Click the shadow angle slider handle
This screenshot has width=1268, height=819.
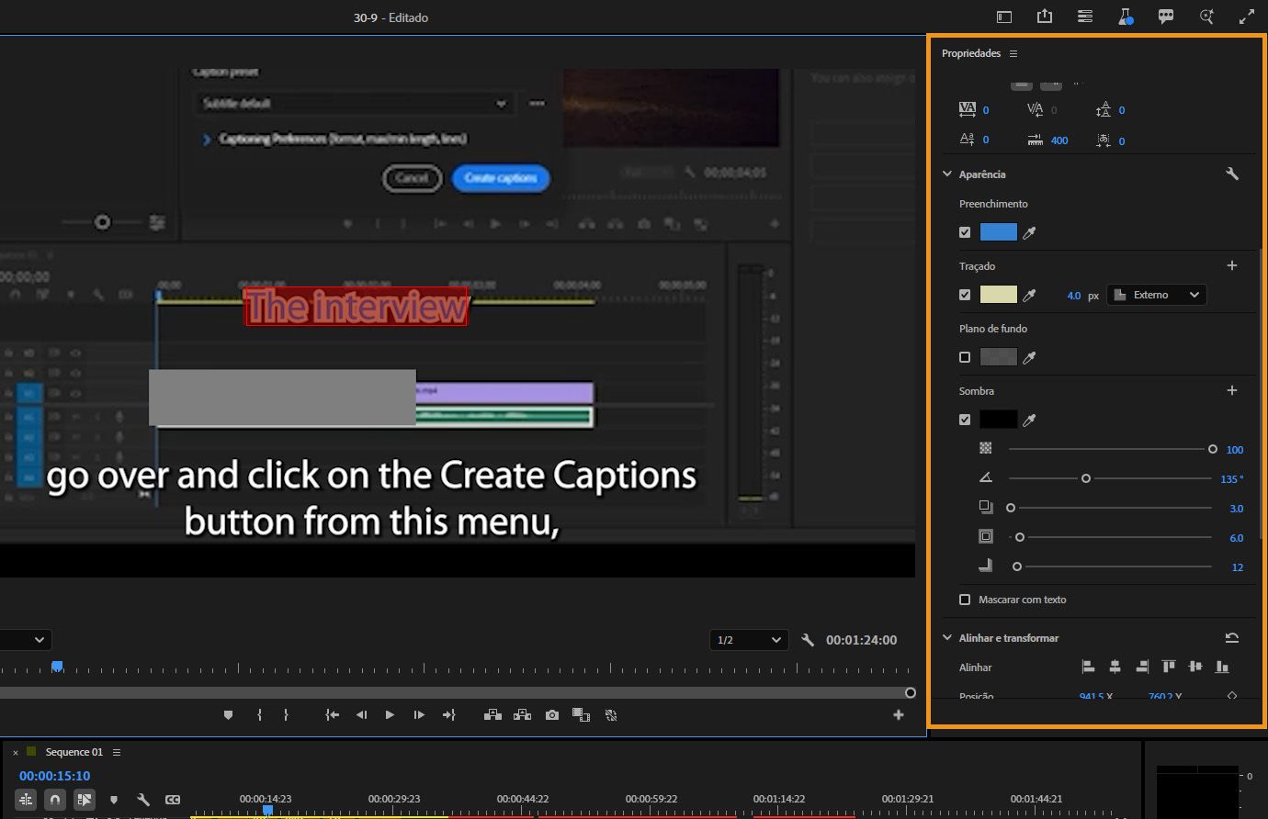click(x=1086, y=478)
